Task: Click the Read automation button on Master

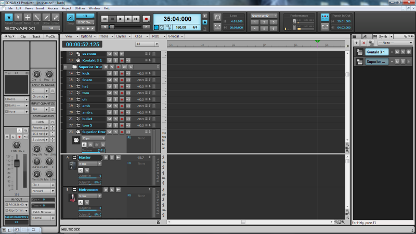Action: [x=81, y=171]
